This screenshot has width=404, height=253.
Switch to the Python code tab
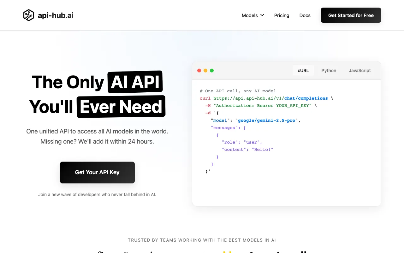(329, 71)
